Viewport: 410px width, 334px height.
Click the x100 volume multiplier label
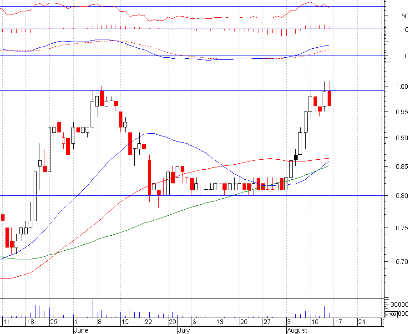(x=391, y=314)
